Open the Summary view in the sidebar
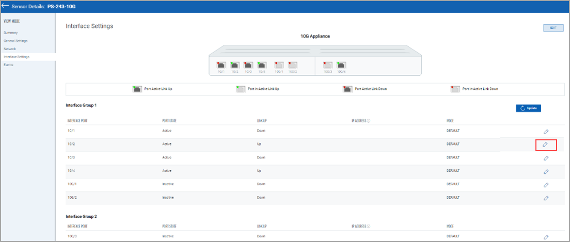 click(11, 33)
